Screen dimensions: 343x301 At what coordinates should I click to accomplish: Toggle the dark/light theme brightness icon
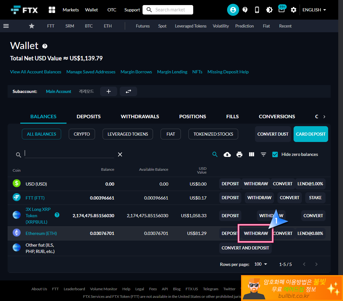(x=269, y=10)
